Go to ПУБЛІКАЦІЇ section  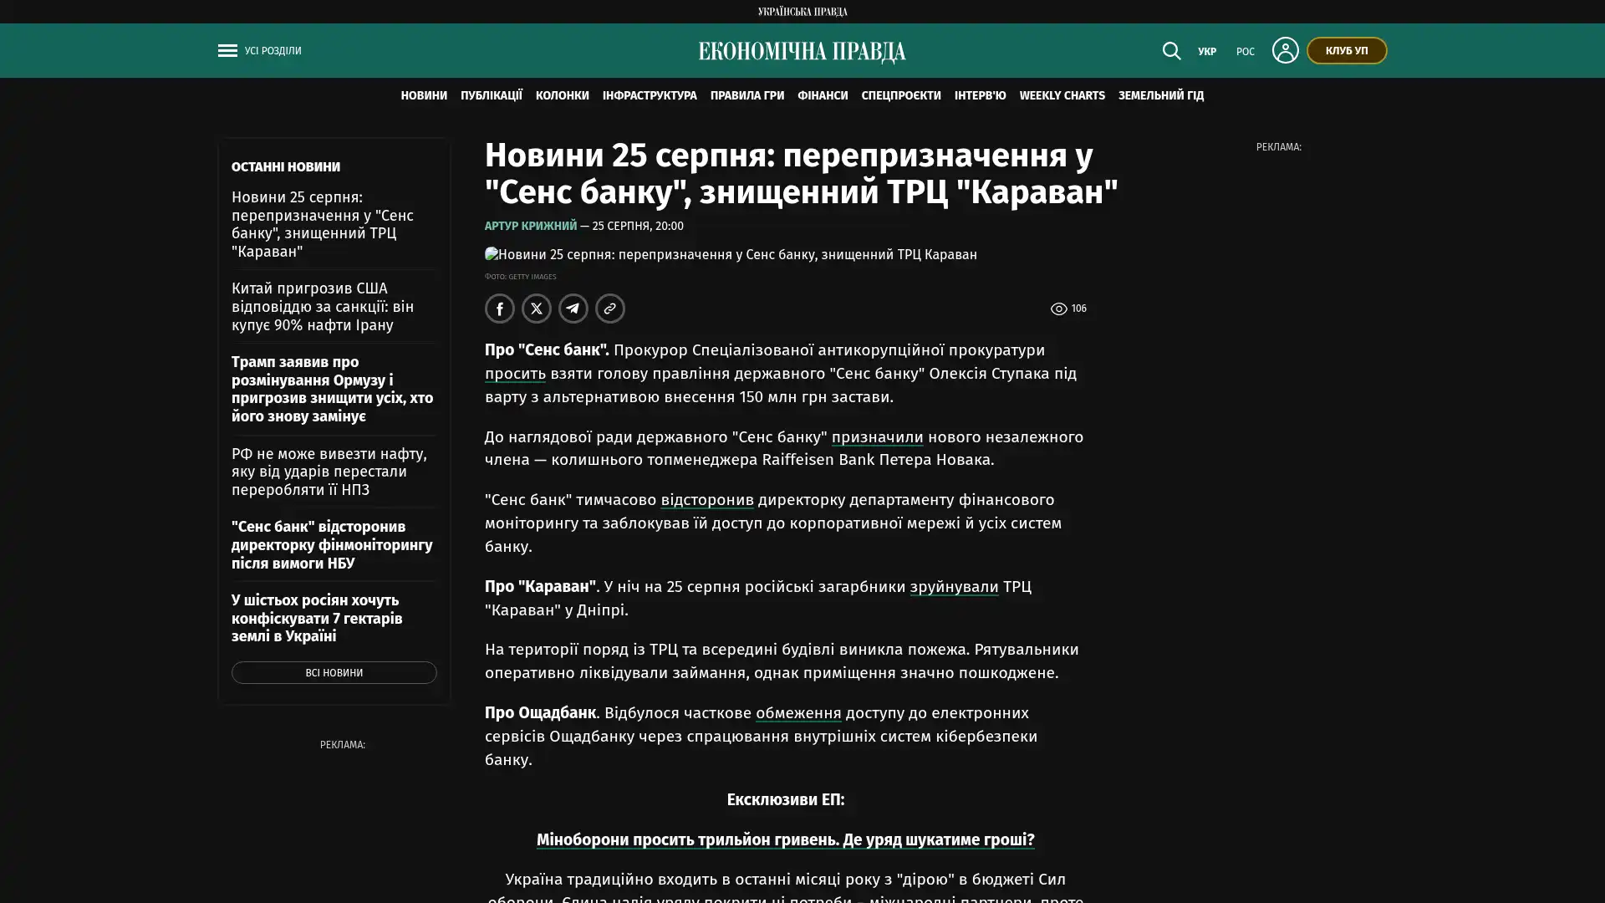492,96
